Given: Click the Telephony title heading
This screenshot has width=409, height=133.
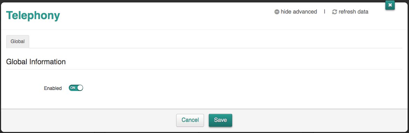Looking at the screenshot, I should coord(33,16).
